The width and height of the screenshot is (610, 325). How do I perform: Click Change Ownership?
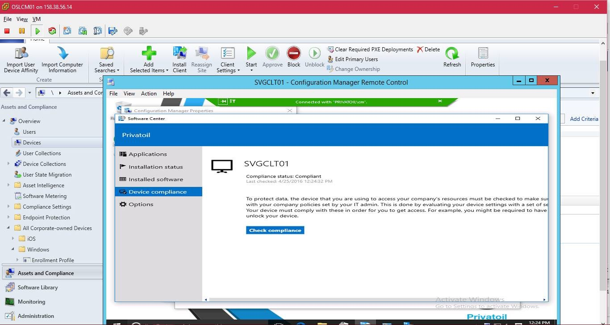point(353,69)
